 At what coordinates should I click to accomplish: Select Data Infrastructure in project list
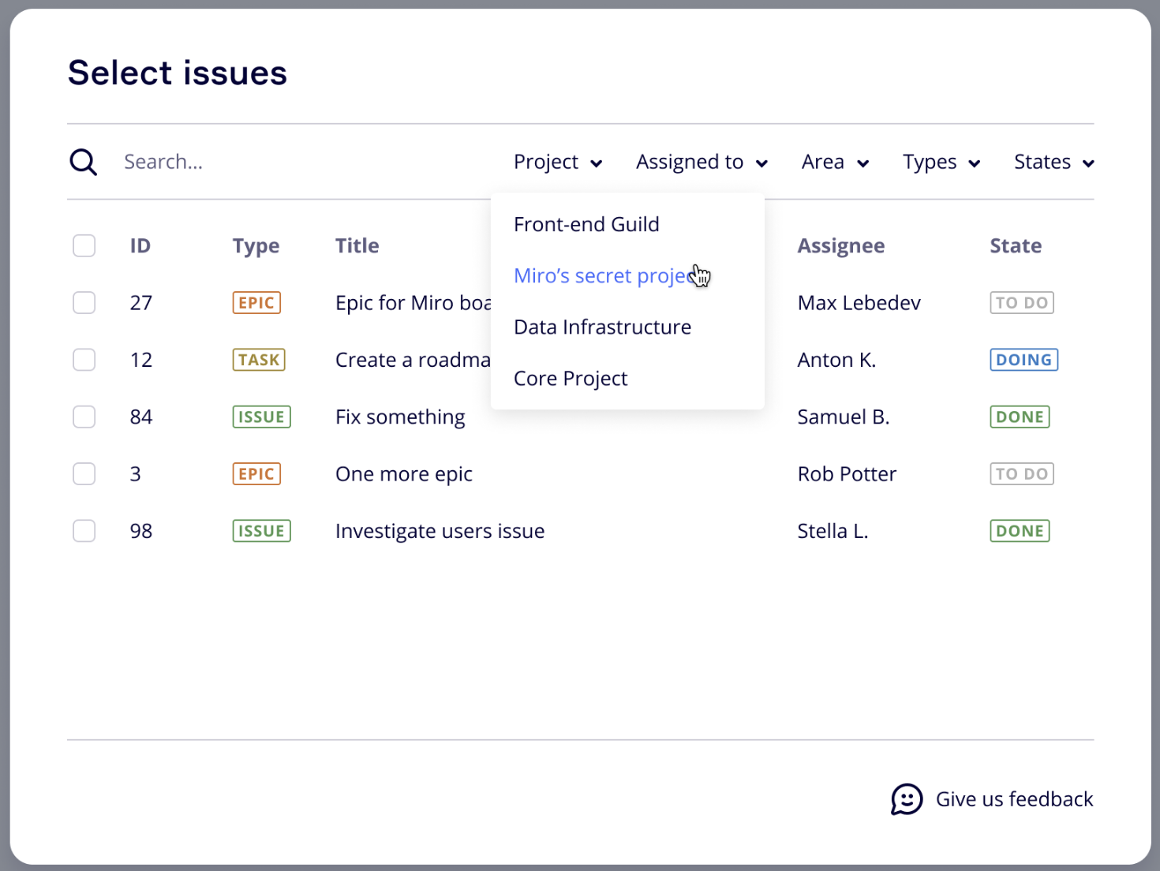602,327
